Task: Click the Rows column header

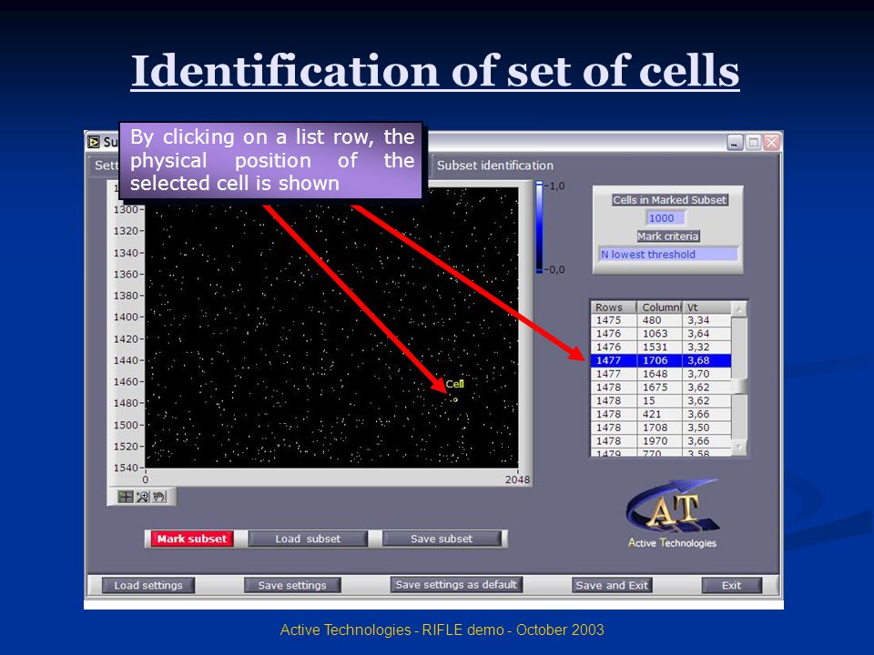Action: click(x=614, y=307)
